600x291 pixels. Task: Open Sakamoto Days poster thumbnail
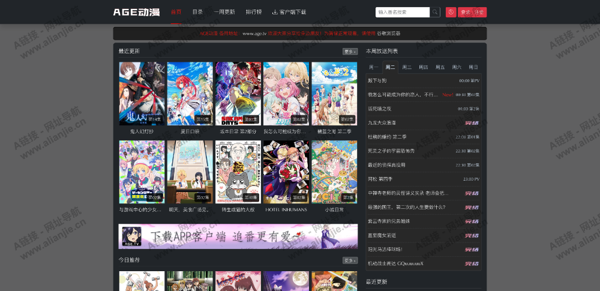pyautogui.click(x=238, y=94)
